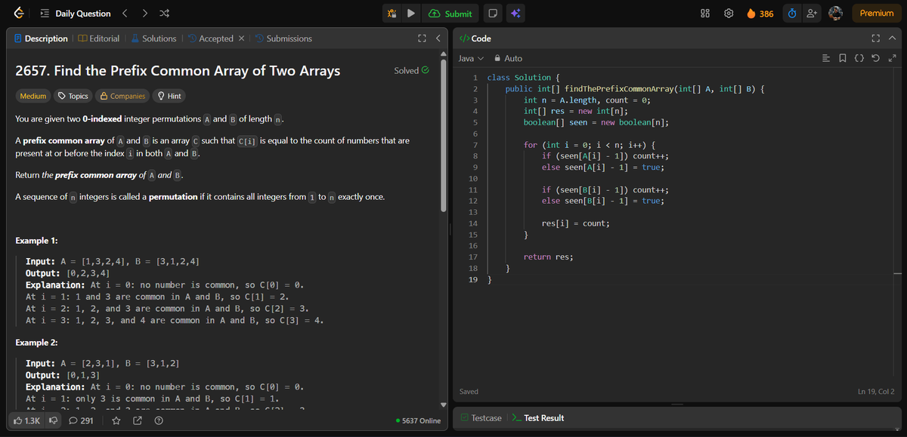
Task: Open the 291 comments
Action: click(x=81, y=420)
